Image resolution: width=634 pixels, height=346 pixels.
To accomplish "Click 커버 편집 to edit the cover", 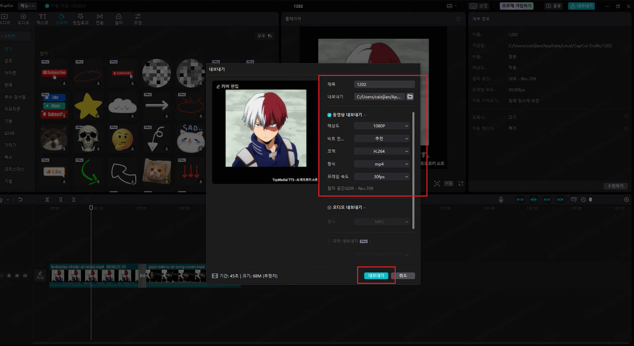I will pyautogui.click(x=228, y=86).
